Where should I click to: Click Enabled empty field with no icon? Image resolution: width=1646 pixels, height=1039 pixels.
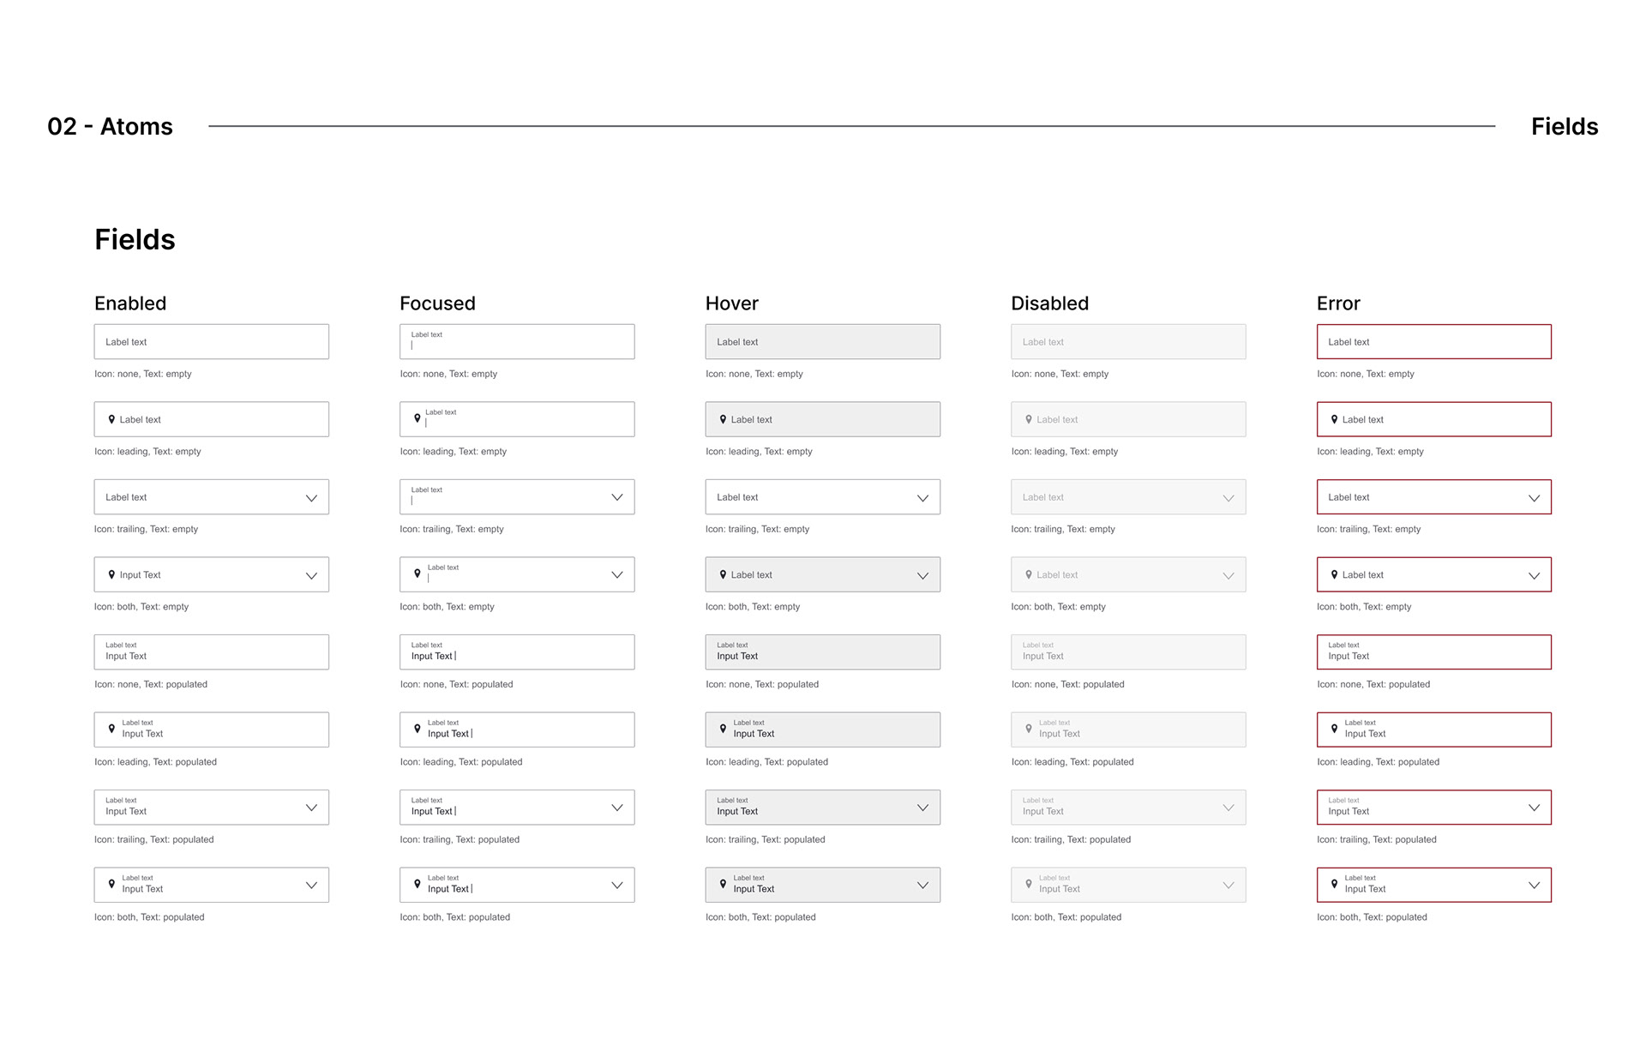click(x=211, y=342)
